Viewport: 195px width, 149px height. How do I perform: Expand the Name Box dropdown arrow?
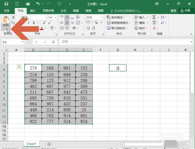23,42
